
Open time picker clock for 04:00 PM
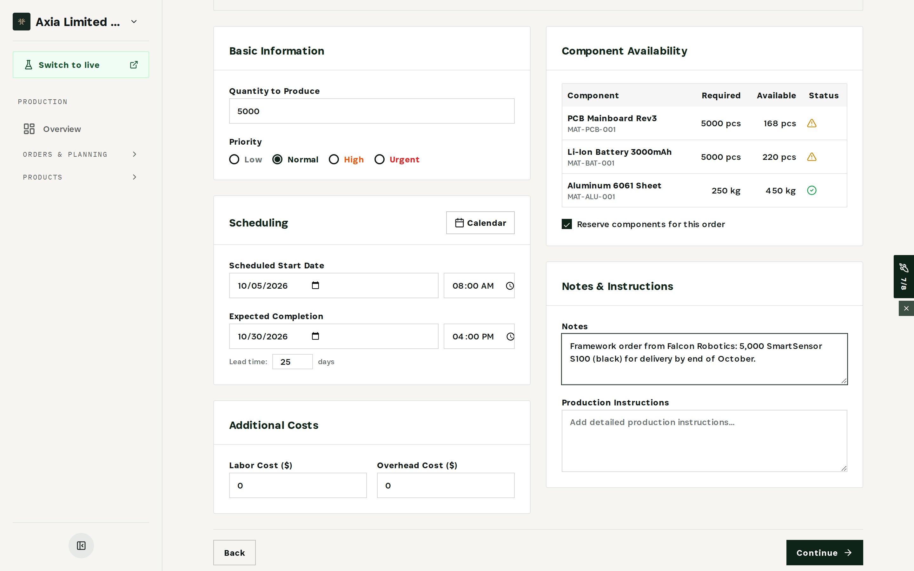click(x=510, y=337)
